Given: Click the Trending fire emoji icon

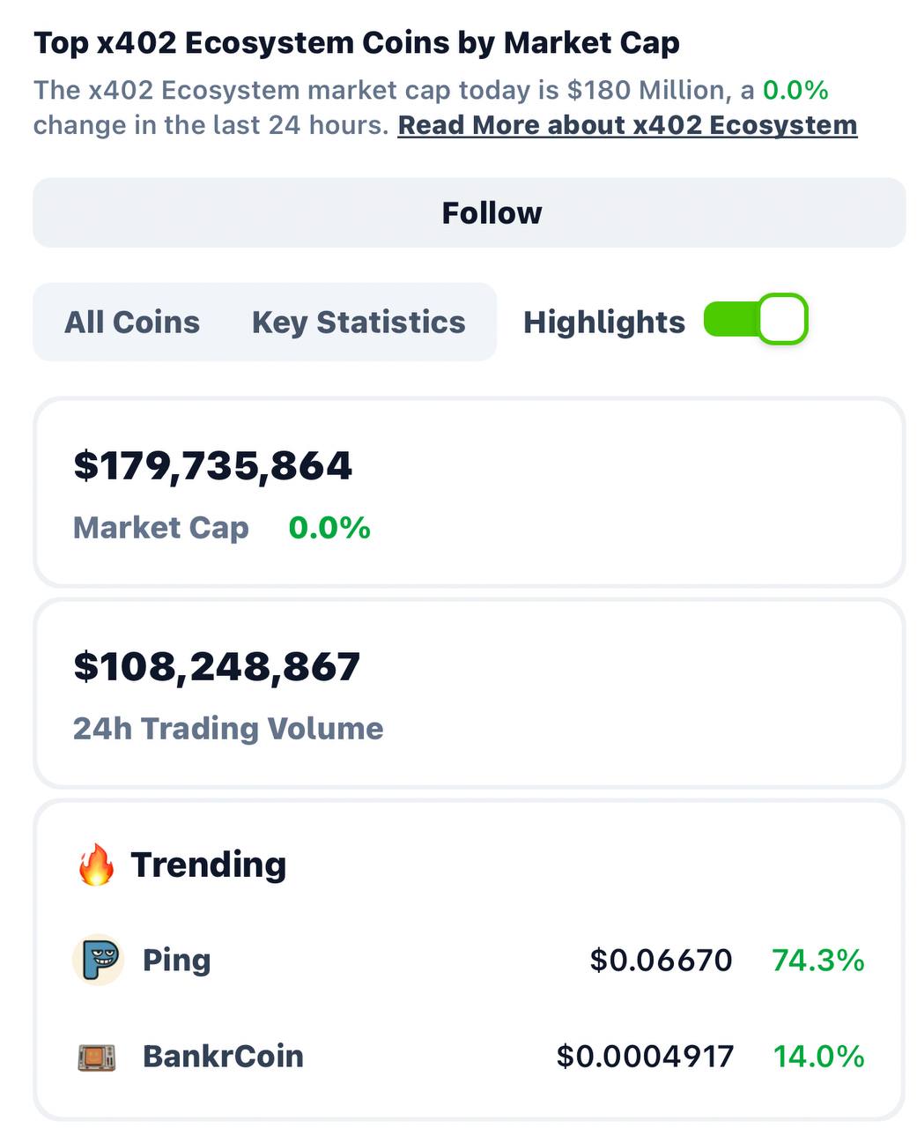Looking at the screenshot, I should [96, 865].
